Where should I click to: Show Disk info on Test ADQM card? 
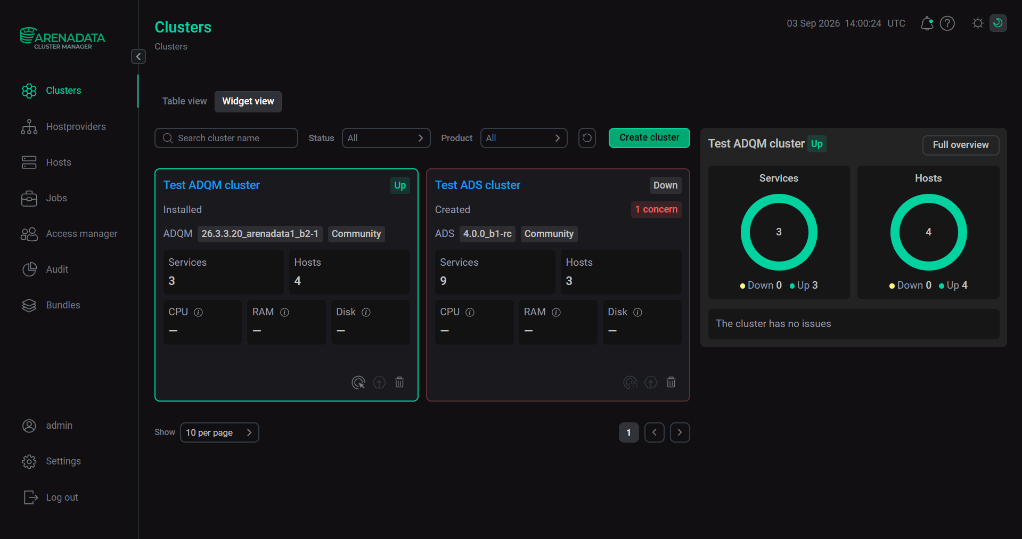[366, 312]
